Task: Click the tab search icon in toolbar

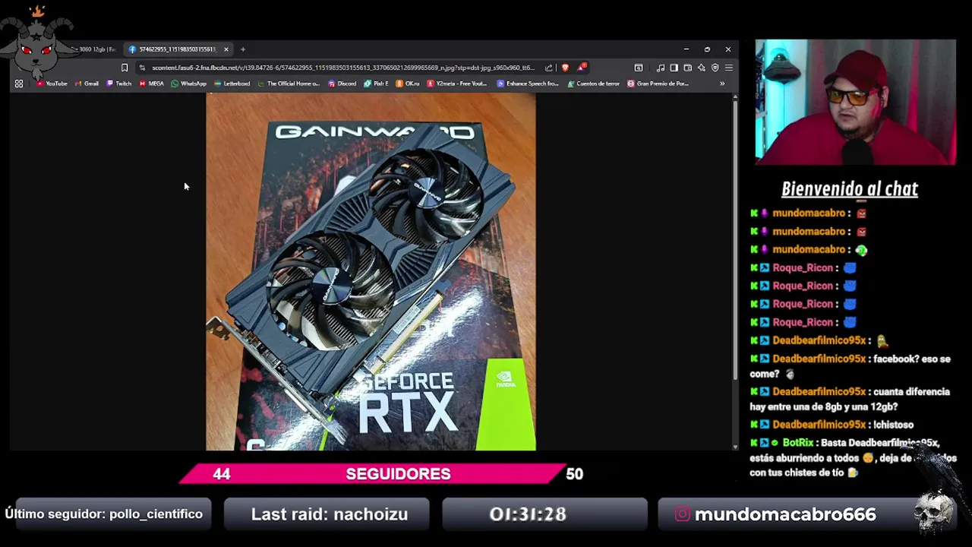Action: pyautogui.click(x=639, y=68)
